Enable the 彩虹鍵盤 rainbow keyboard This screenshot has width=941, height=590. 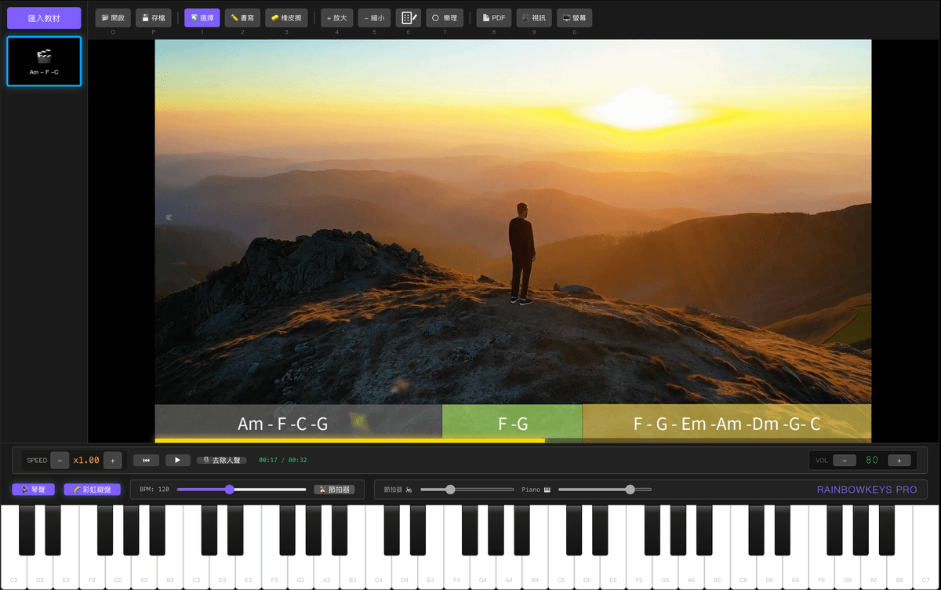tap(94, 489)
